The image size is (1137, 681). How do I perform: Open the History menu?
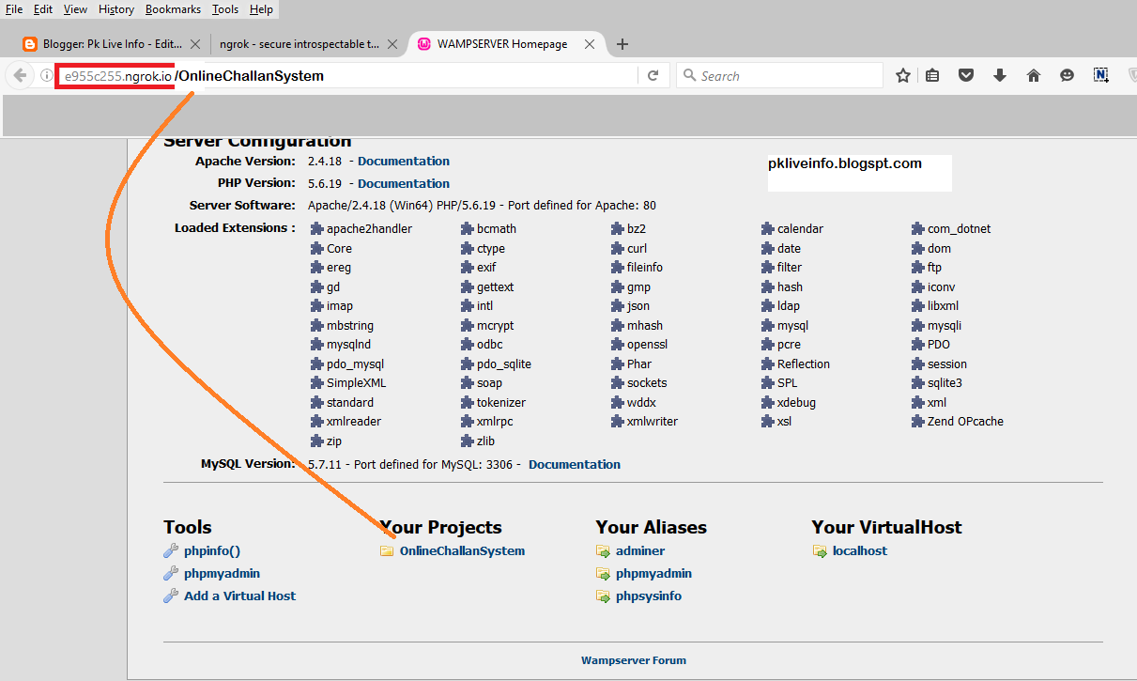click(116, 9)
